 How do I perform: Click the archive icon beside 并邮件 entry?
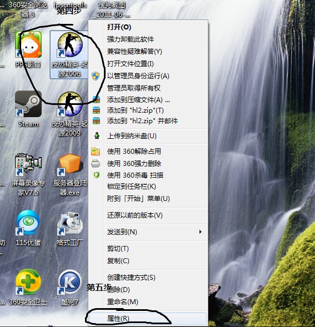[96, 120]
